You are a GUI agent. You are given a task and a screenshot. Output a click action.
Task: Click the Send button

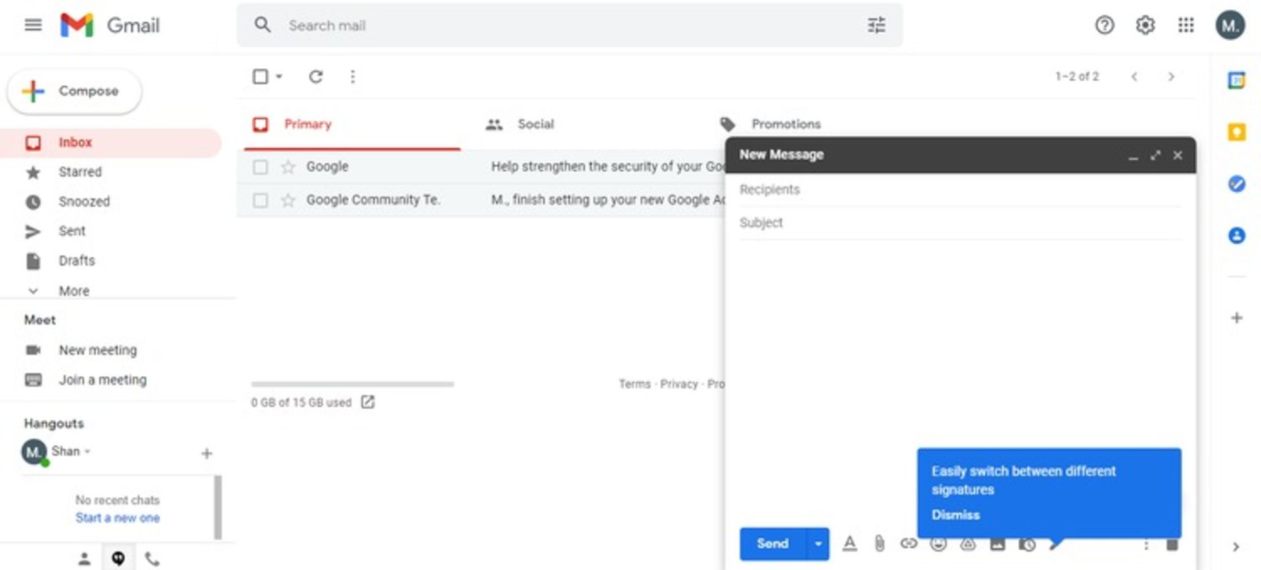point(772,544)
